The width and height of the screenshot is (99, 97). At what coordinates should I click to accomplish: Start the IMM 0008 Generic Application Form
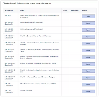click(x=88, y=16)
